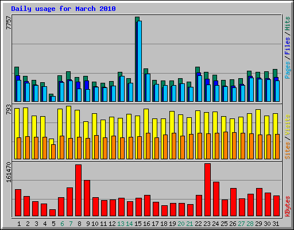Click the day 4 x-axis label
The width and height of the screenshot is (294, 230).
tap(45, 224)
